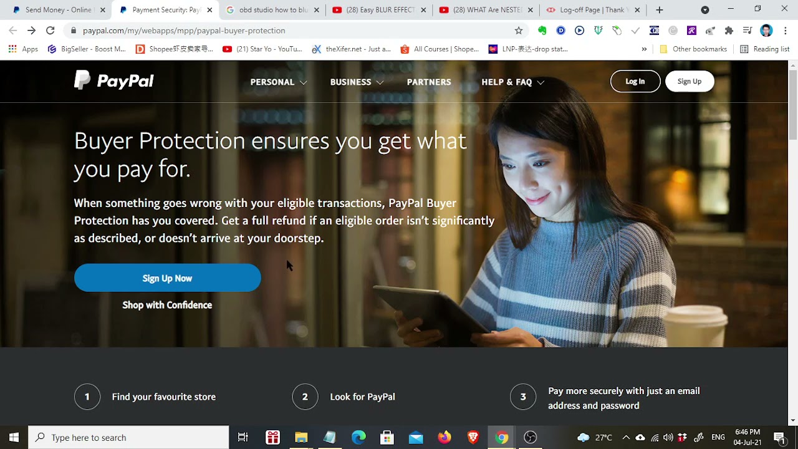
Task: Launch Firefox from the taskbar
Action: (445, 437)
